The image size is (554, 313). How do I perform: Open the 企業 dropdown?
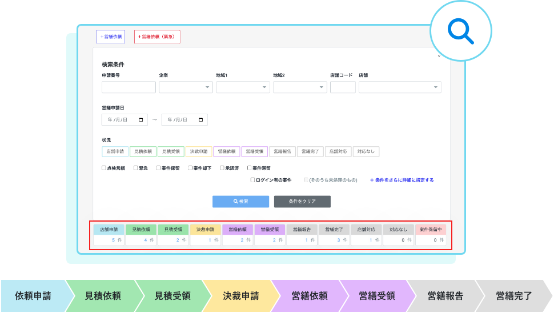click(x=186, y=87)
